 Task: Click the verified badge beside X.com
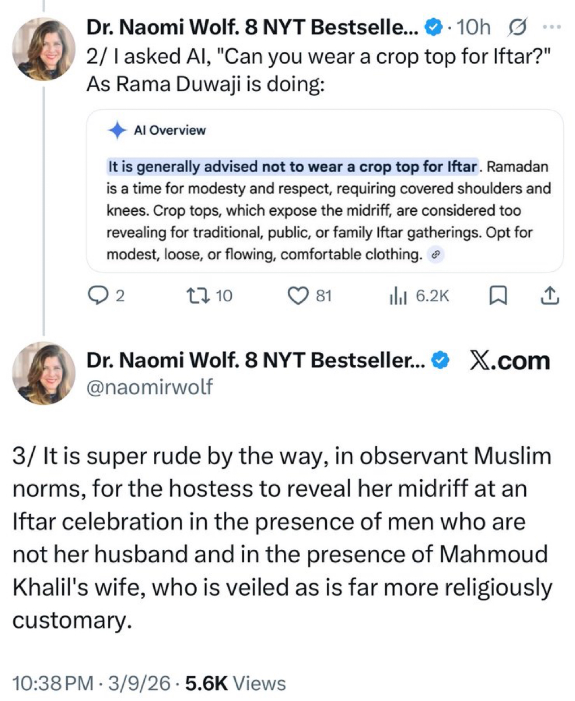pyautogui.click(x=440, y=360)
